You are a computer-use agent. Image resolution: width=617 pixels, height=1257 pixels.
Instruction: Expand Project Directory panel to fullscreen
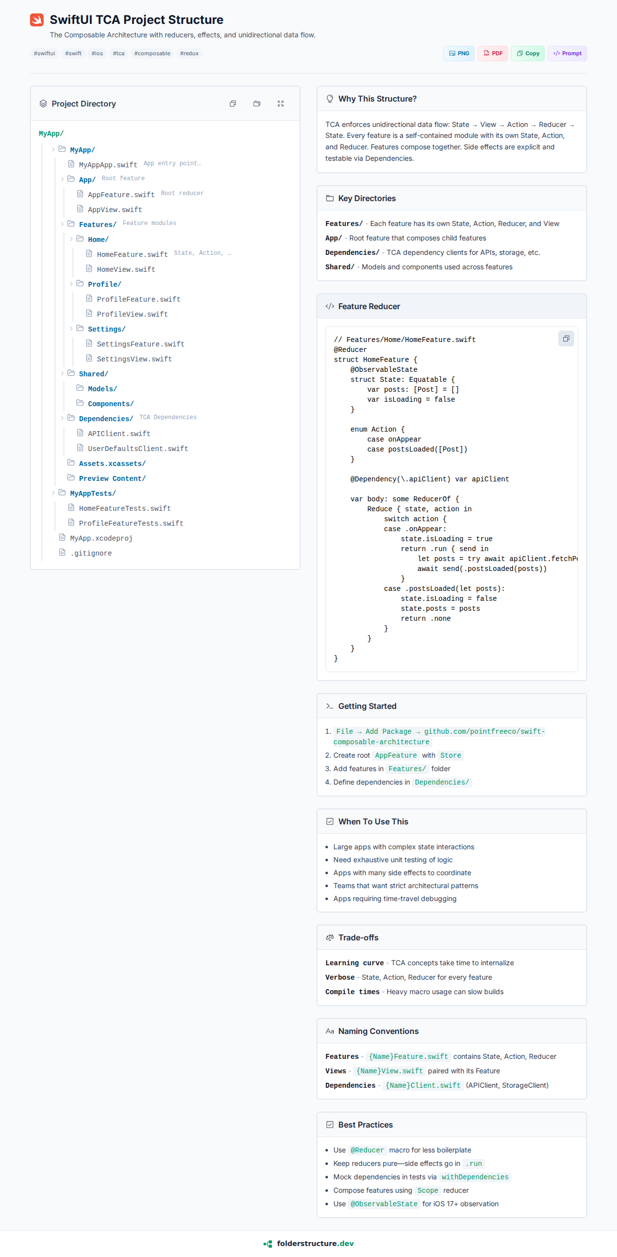pos(281,104)
